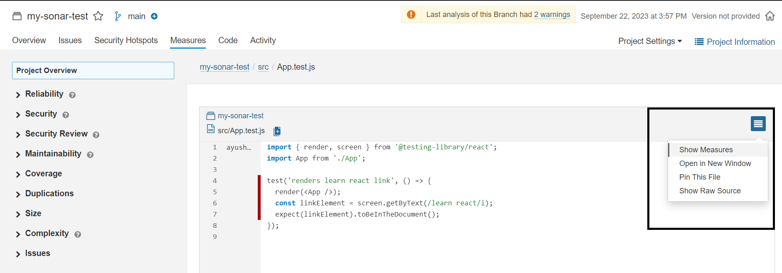Click my-sonar-test link in file header

coord(241,116)
